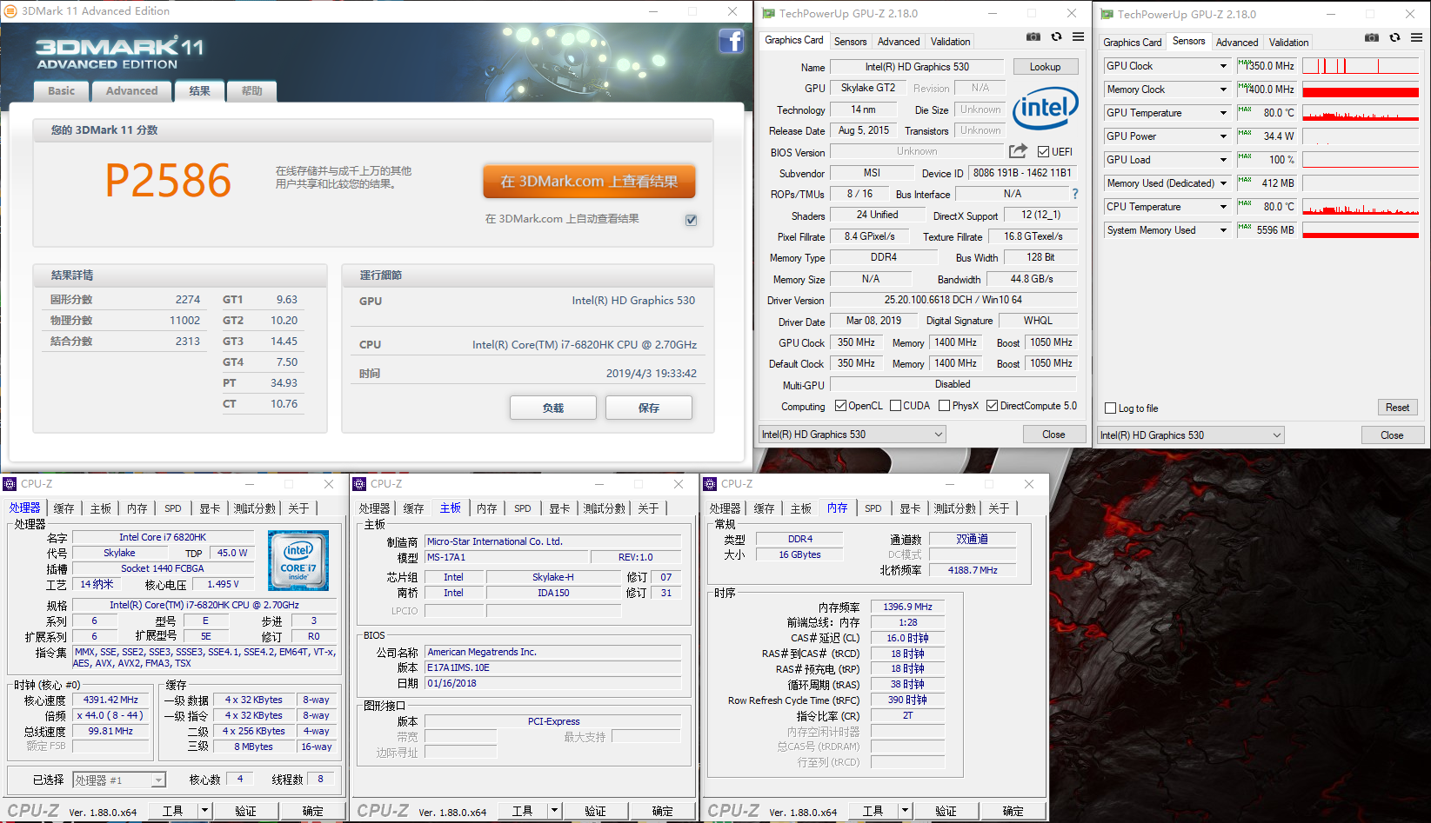Open the hamburger menu in GPU-Z Sensors window
This screenshot has width=1431, height=823.
pos(1416,38)
